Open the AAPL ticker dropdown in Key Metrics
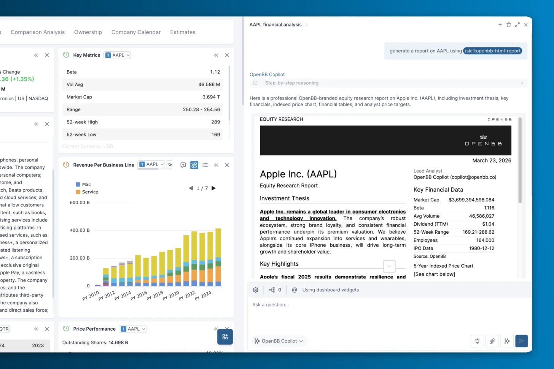The image size is (554, 369). coord(118,55)
